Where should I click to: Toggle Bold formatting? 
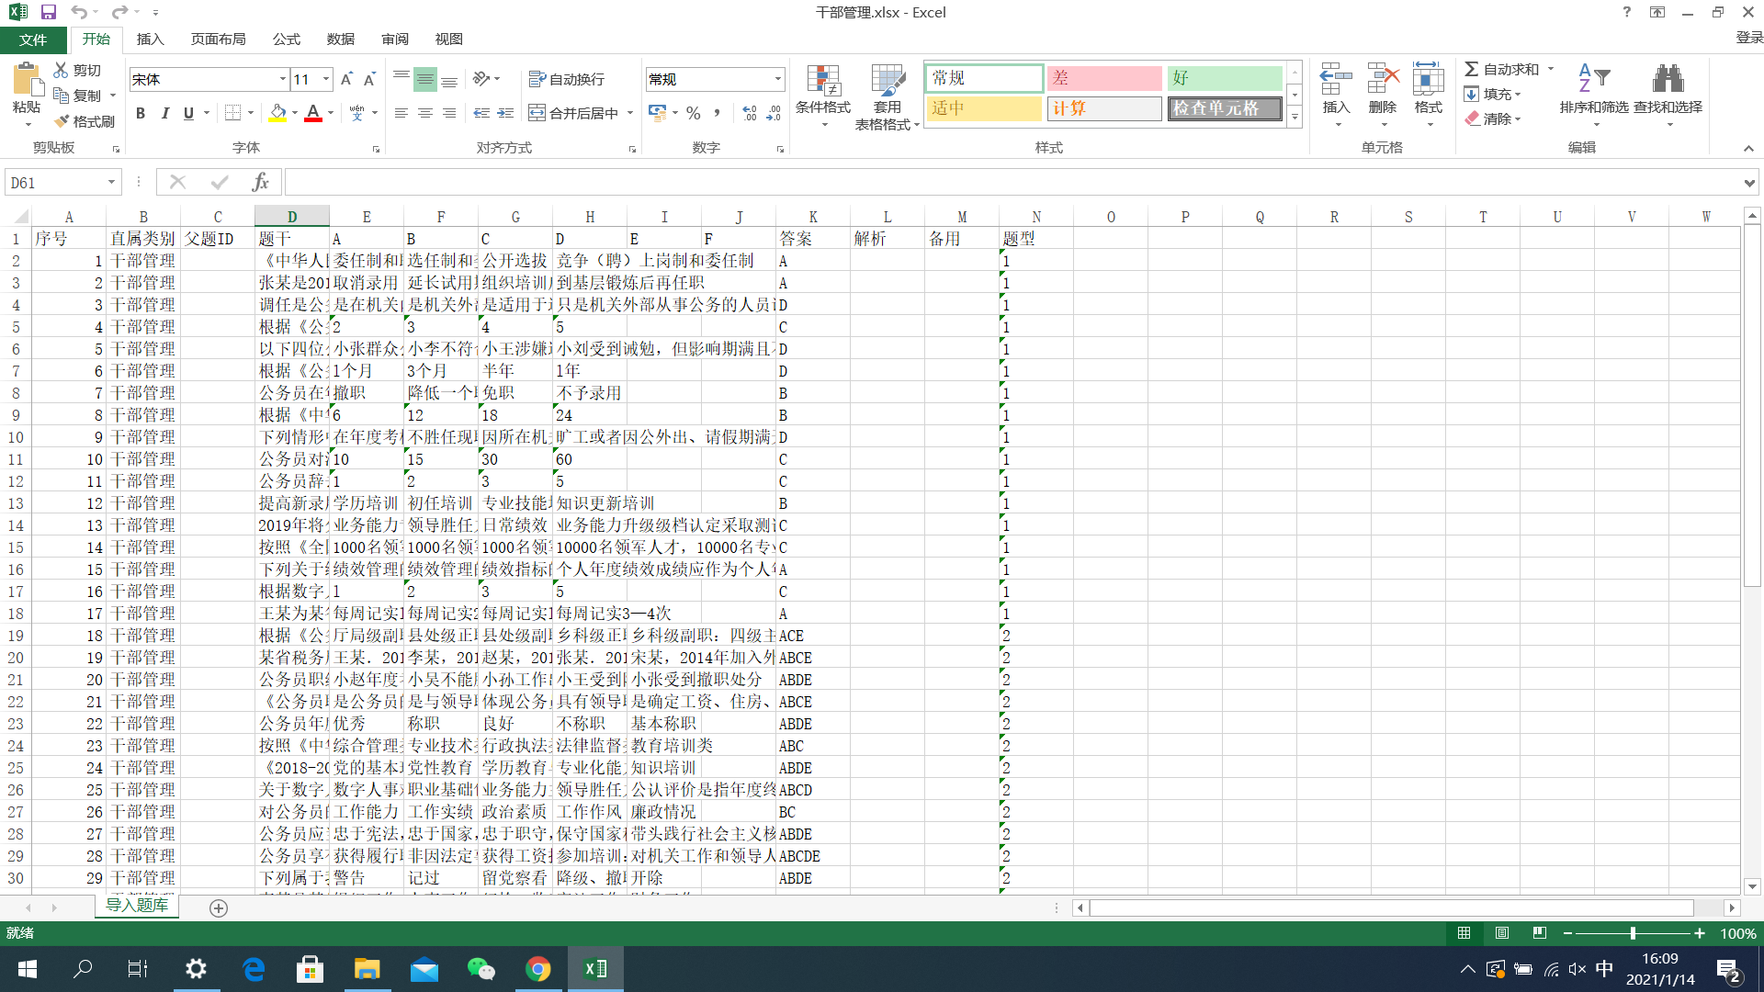point(141,113)
